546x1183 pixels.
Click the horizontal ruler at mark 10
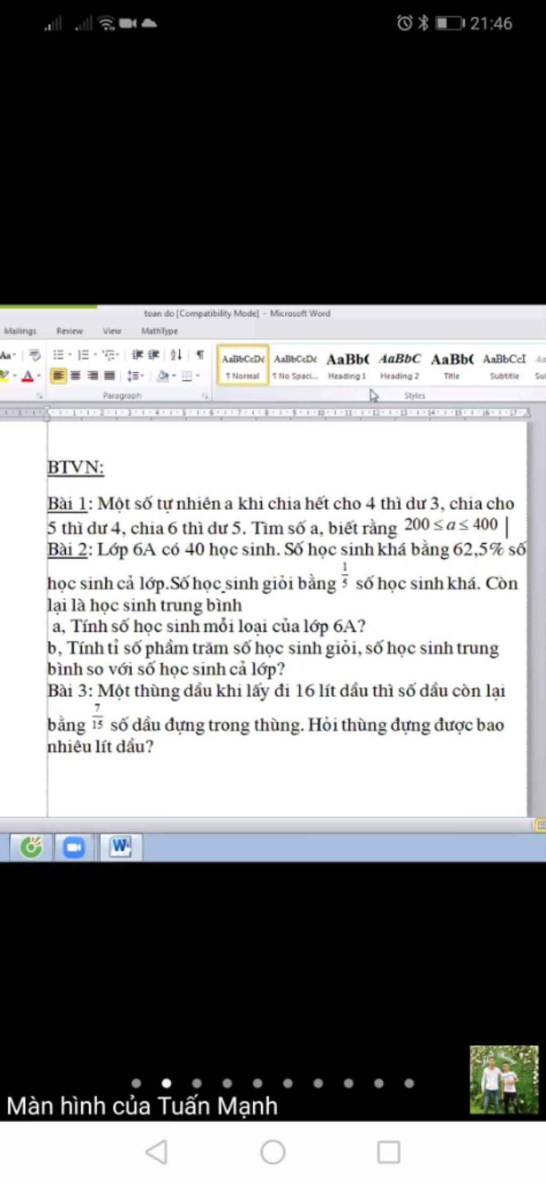pos(322,412)
